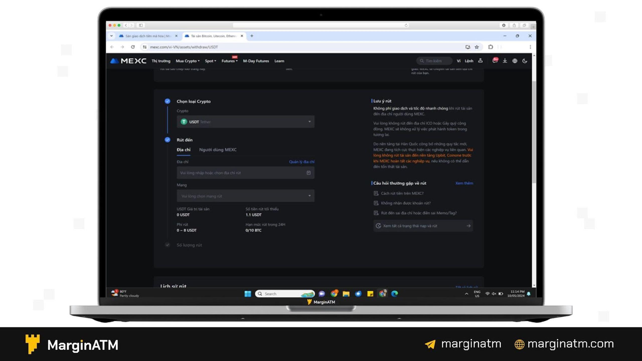Bookmark this page with star icon
The image size is (642, 361).
(x=477, y=47)
